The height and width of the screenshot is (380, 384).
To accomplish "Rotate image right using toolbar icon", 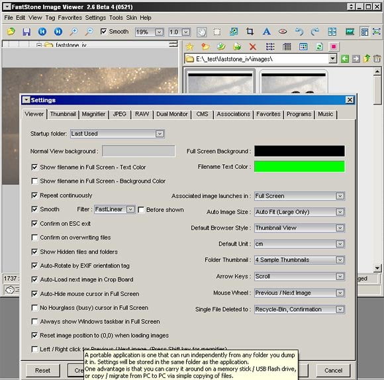I will coord(315,32).
